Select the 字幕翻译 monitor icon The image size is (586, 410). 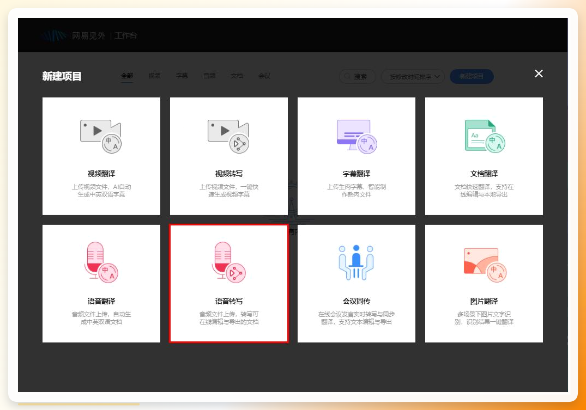coord(357,136)
